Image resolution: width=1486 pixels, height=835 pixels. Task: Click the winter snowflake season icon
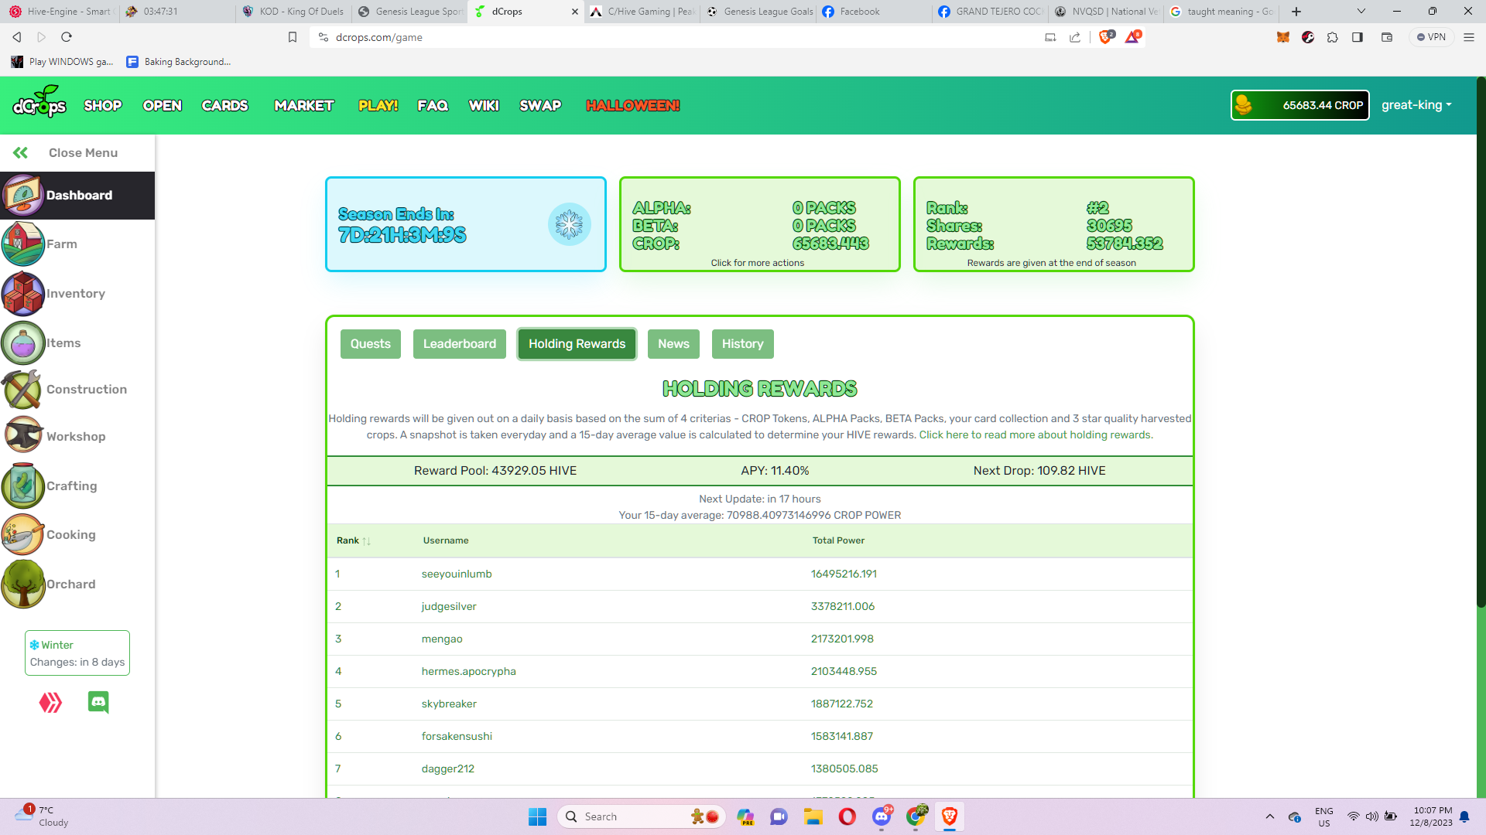(570, 224)
